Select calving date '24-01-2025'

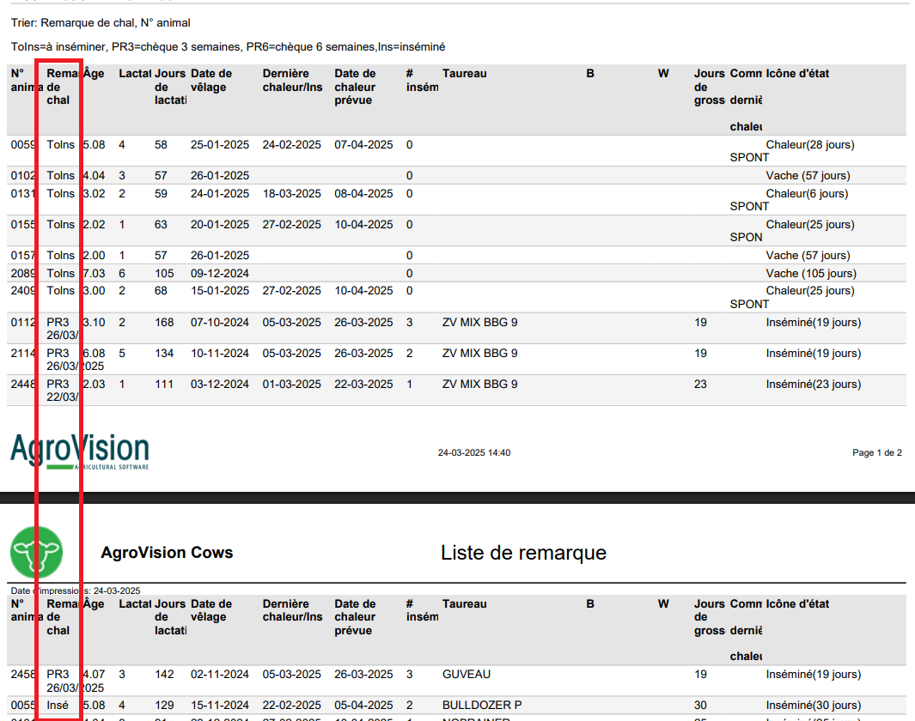click(219, 193)
